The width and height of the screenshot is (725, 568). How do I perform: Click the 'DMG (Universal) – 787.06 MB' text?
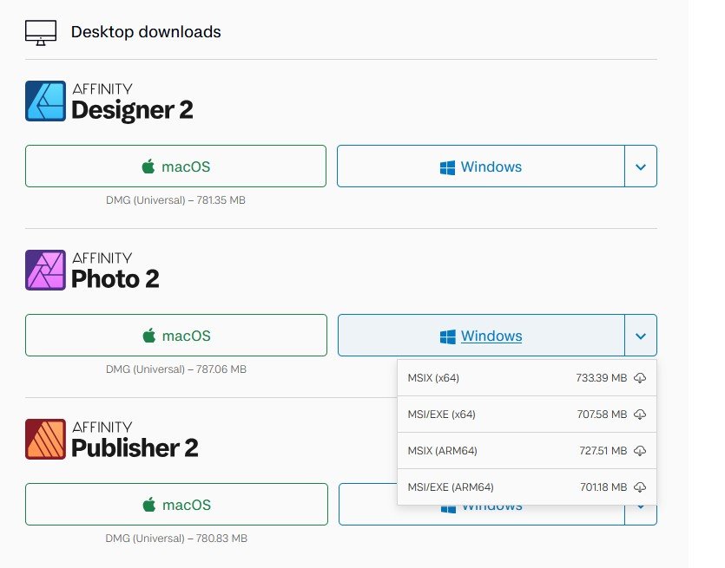pos(176,369)
